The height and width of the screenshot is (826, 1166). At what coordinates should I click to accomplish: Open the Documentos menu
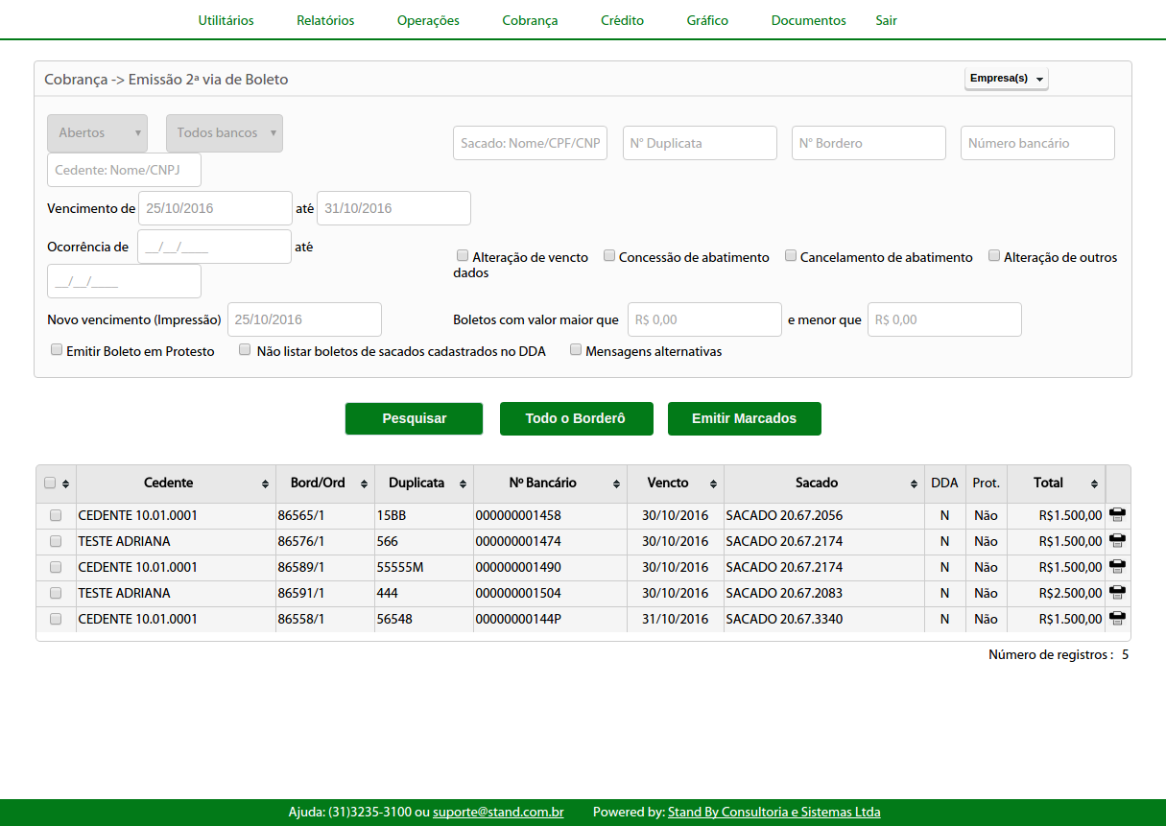pos(809,20)
